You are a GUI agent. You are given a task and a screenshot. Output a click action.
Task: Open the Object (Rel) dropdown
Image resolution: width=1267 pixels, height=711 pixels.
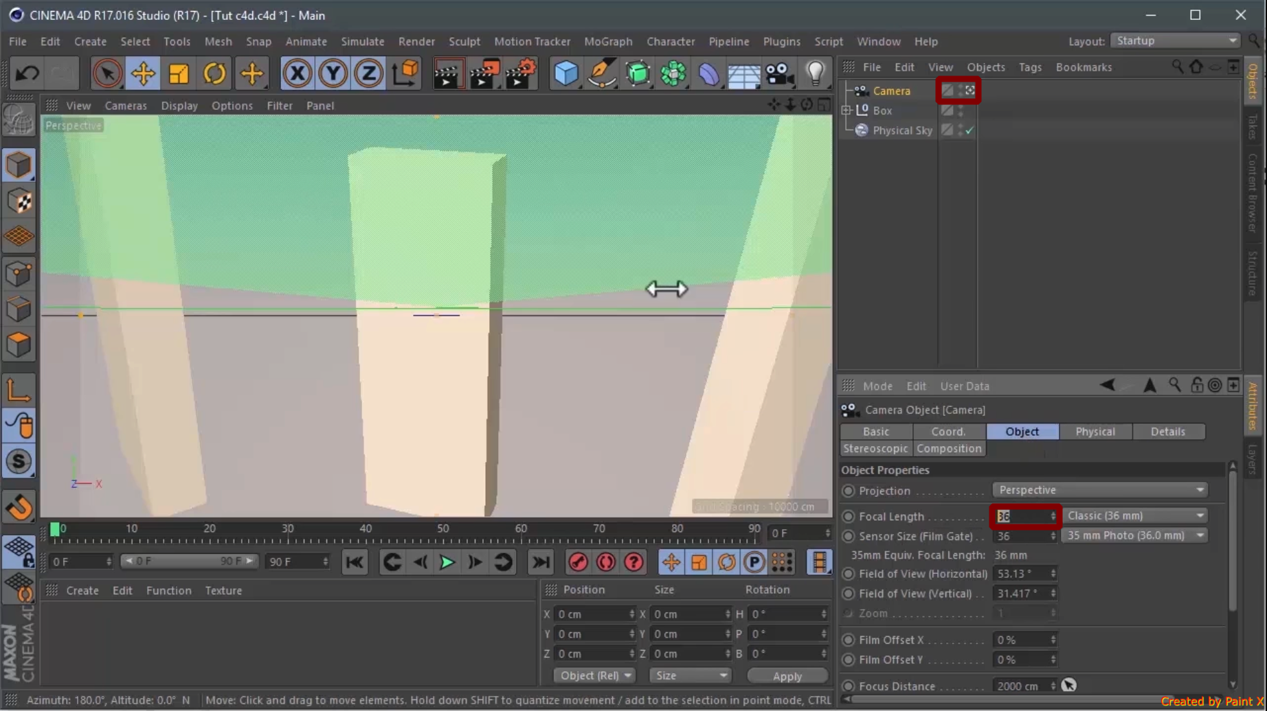pyautogui.click(x=594, y=675)
